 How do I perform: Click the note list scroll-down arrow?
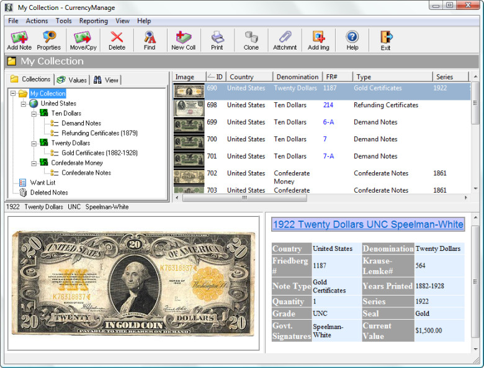475,188
